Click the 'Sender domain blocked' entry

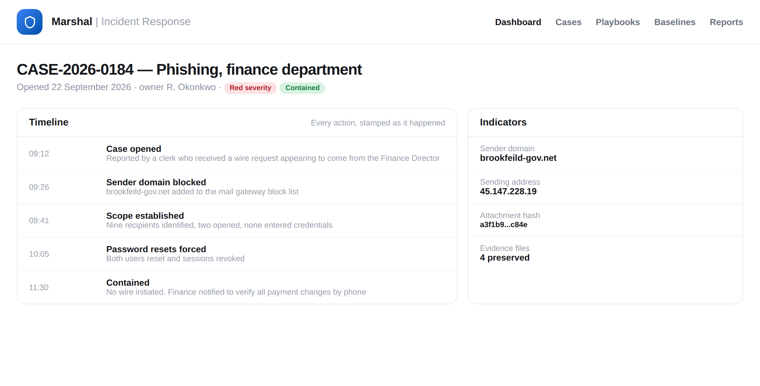pyautogui.click(x=156, y=182)
